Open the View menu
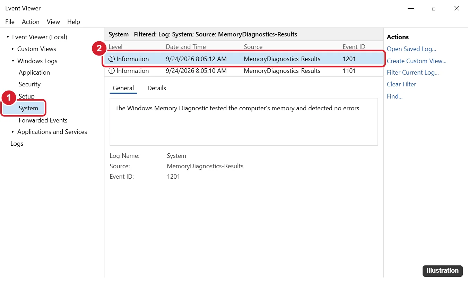The width and height of the screenshot is (468, 281). coord(53,22)
